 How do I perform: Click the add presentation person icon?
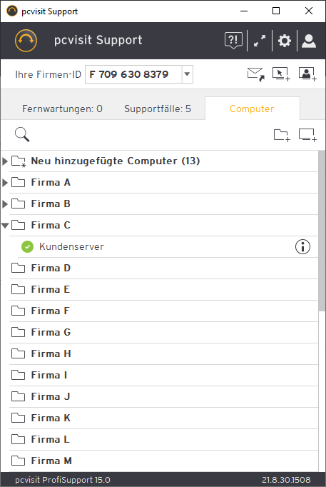coord(307,74)
